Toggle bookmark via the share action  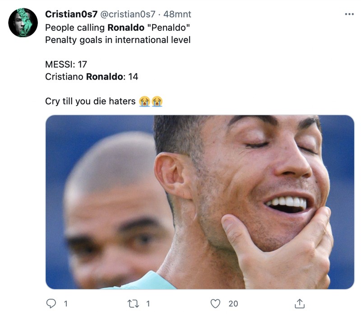coord(300,304)
